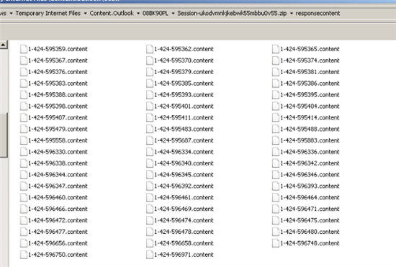Select file name 1-424-595558.content
The width and height of the screenshot is (396, 267).
[58, 140]
